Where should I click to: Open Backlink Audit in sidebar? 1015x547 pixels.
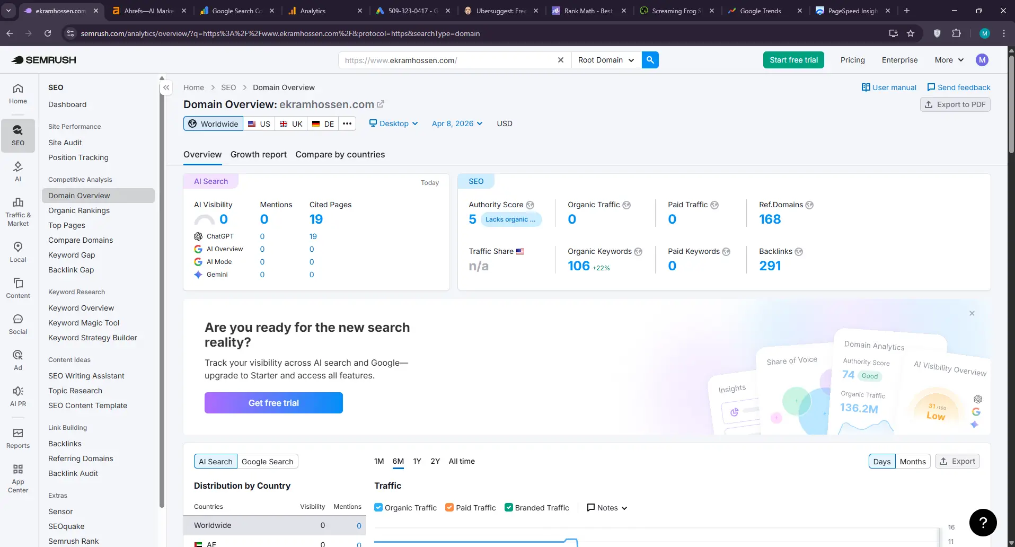pyautogui.click(x=73, y=473)
